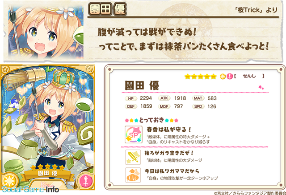Click the せんし class label
The image size is (286, 195).
click(x=249, y=76)
